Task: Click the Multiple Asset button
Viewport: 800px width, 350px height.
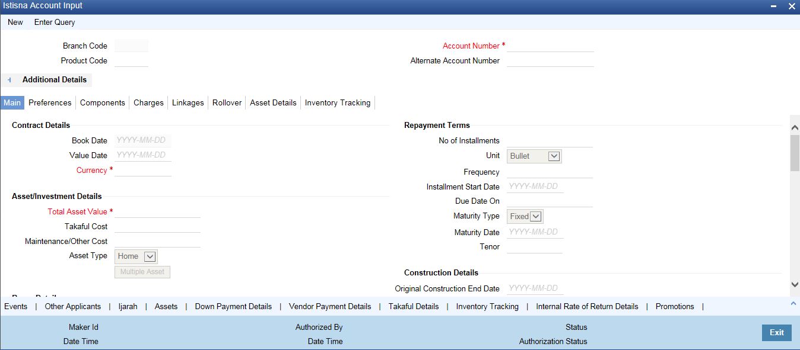Action: tap(142, 272)
